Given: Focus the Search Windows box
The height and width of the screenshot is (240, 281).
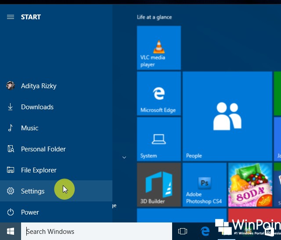Looking at the screenshot, I should (97, 231).
